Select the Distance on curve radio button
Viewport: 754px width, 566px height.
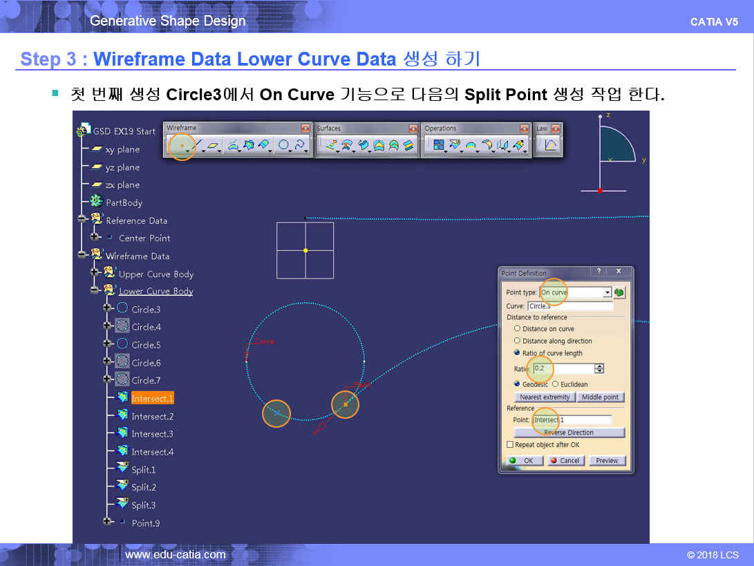pyautogui.click(x=517, y=329)
